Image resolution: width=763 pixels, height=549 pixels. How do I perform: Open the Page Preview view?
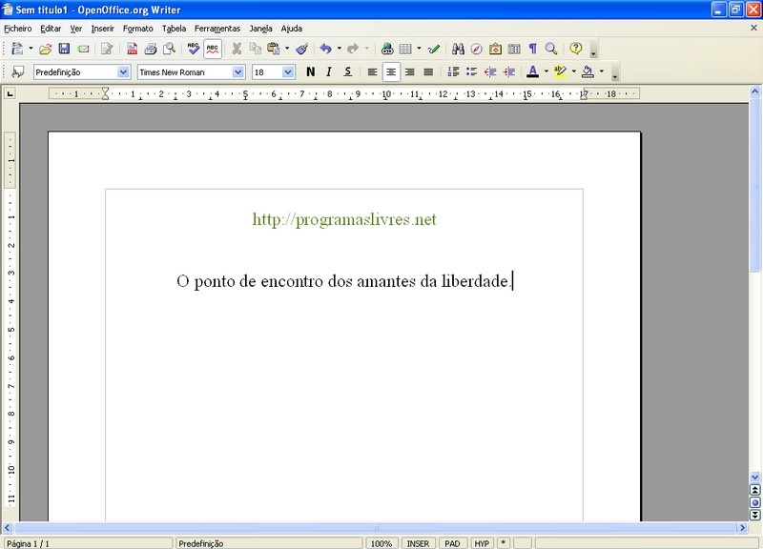(170, 47)
